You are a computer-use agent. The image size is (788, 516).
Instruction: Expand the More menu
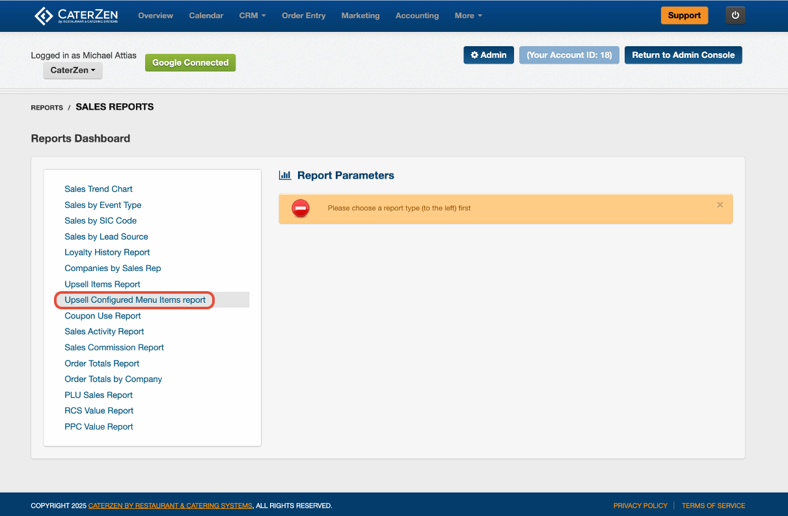coord(469,16)
